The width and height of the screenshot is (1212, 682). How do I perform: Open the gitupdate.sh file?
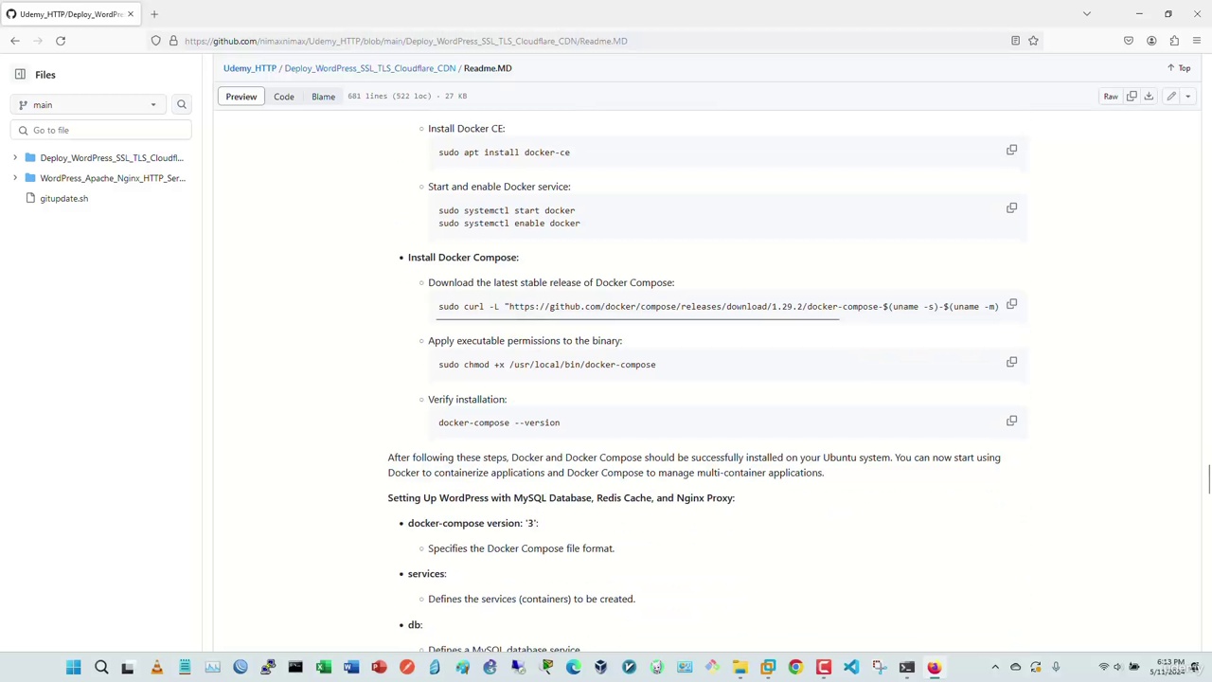[x=63, y=198]
